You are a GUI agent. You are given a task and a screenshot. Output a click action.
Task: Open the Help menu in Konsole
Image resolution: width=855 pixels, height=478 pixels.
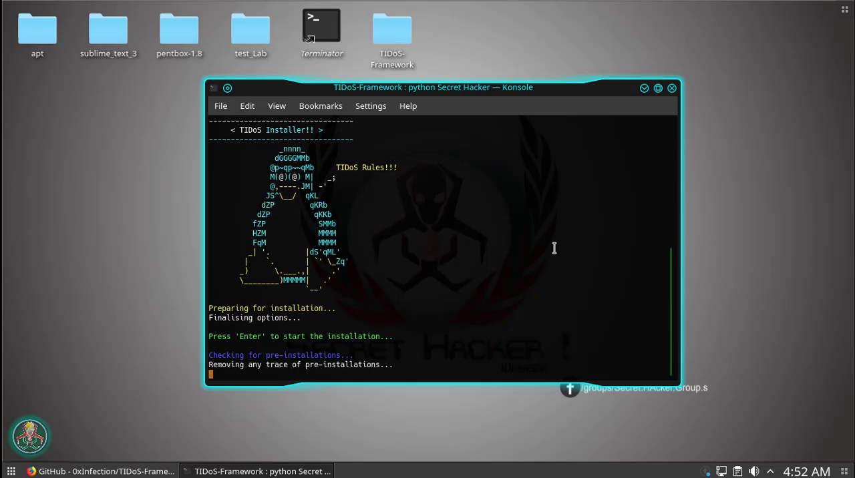(x=408, y=106)
